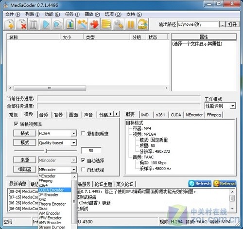Viewport: 243px width, 229px height.
Task: Open the 编码器 MEncoder dropdown
Action: pyautogui.click(x=74, y=170)
